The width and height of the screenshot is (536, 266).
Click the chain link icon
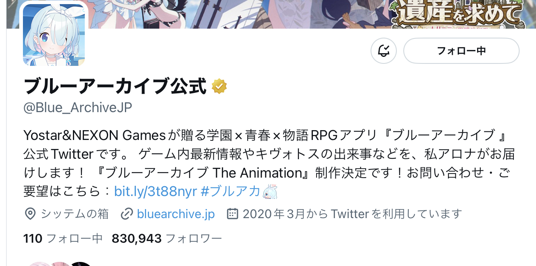(127, 214)
